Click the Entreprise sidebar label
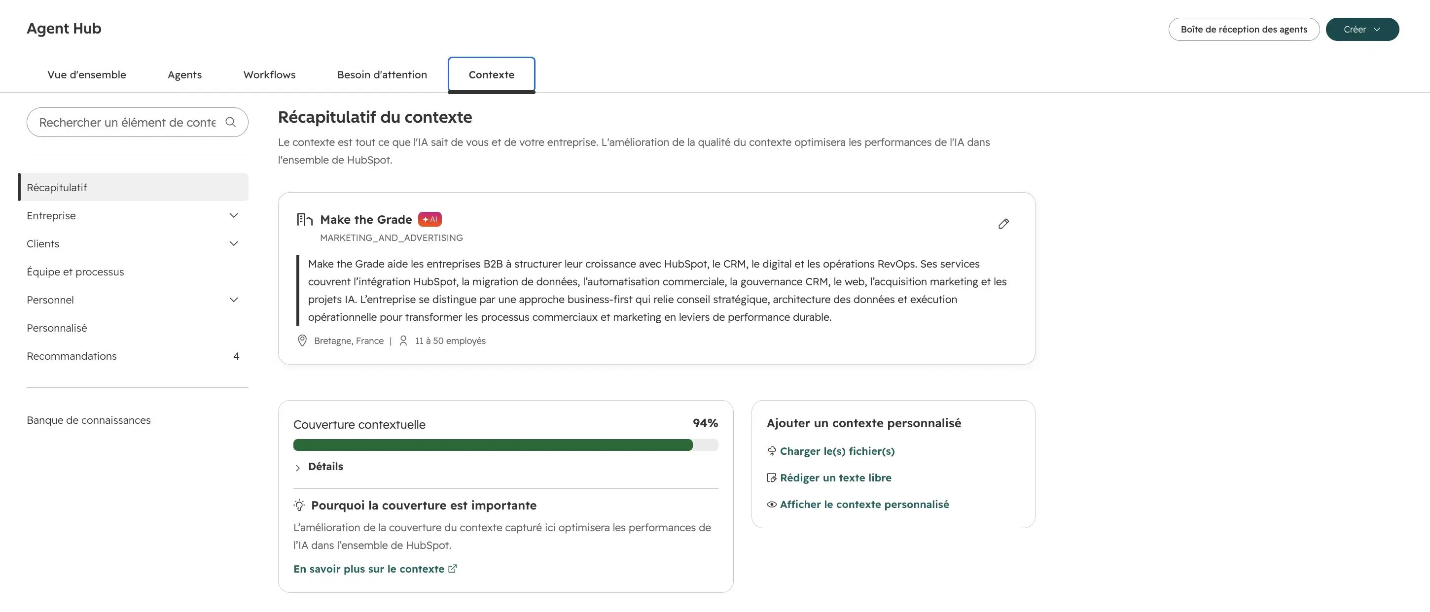Screen dimensions: 1430x612 (51, 215)
